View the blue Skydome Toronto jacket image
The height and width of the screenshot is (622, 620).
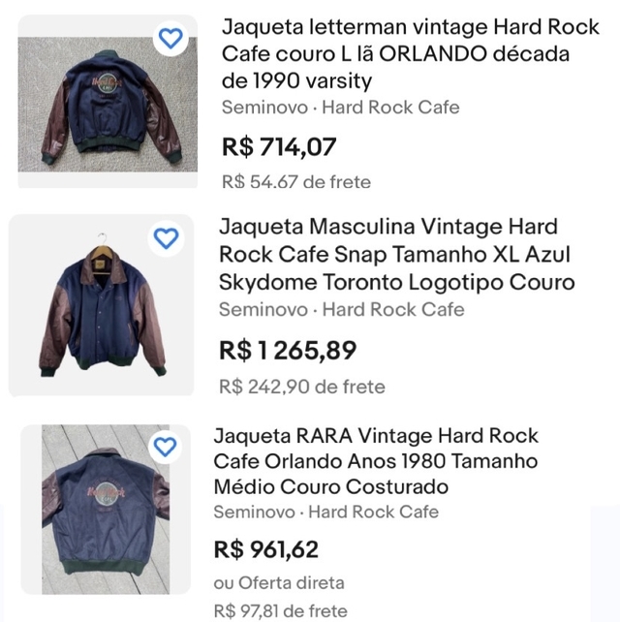pyautogui.click(x=100, y=310)
